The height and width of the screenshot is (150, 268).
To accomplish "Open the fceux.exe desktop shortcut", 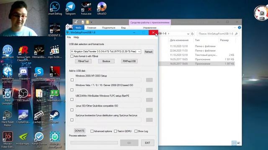I will pos(86,8).
